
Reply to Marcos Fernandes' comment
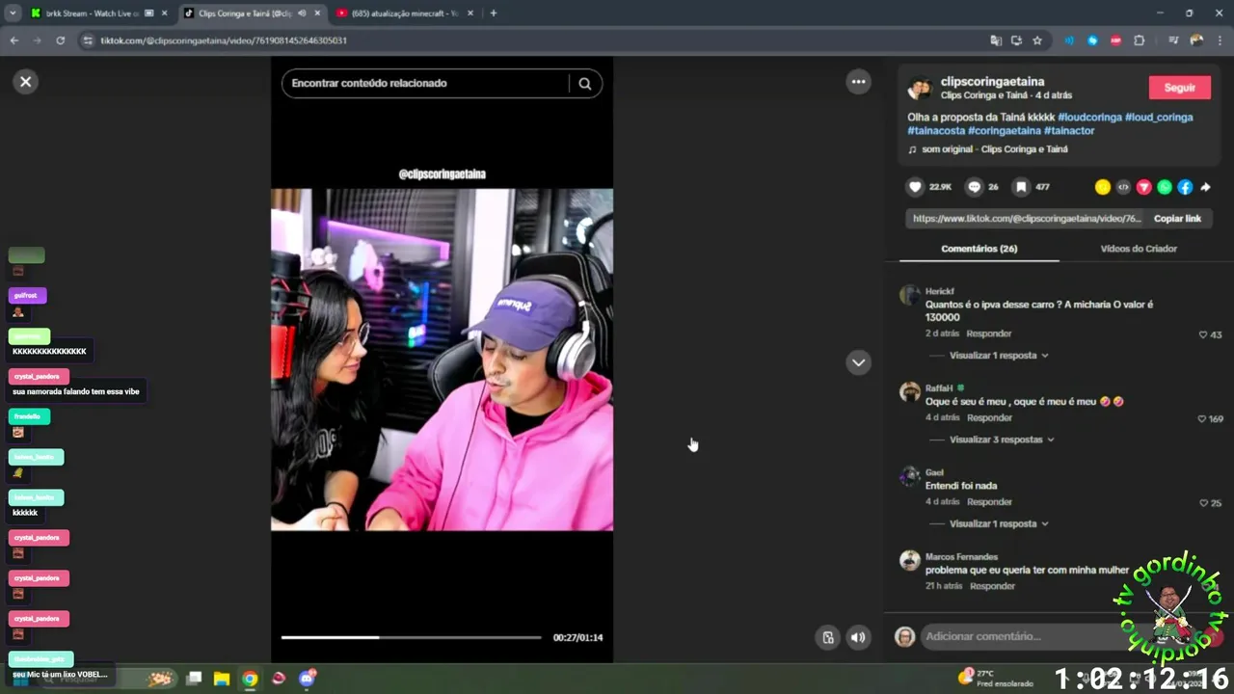[x=992, y=586]
